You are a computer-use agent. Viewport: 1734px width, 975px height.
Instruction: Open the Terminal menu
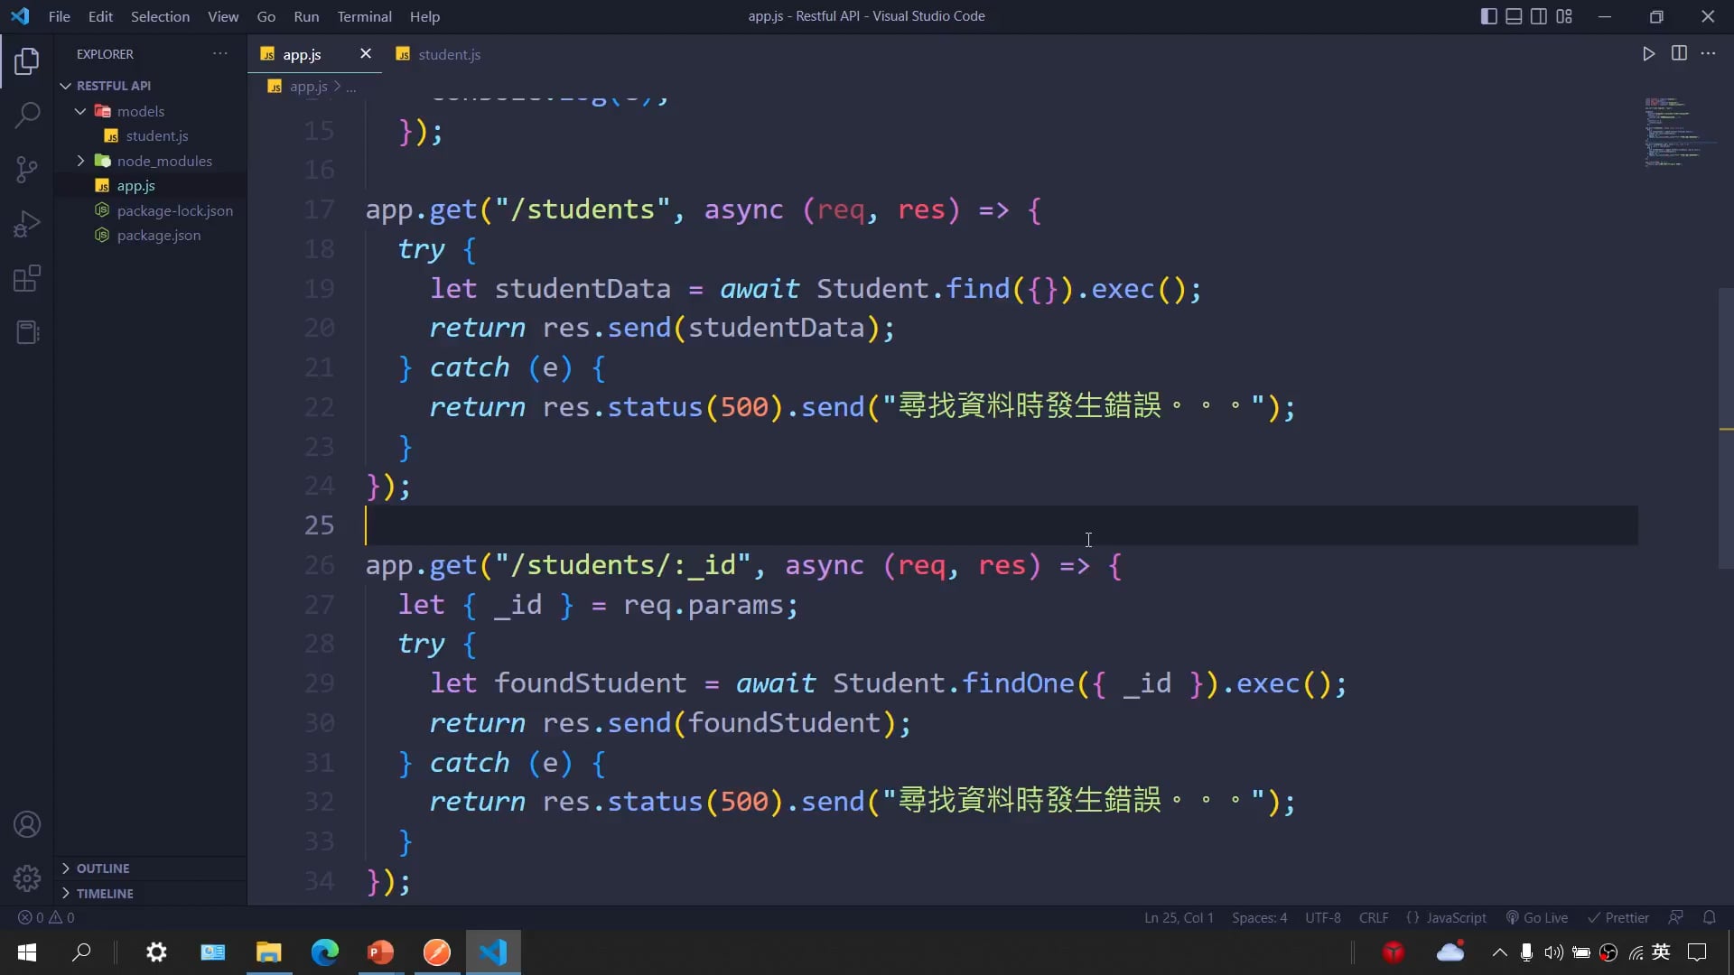pos(364,16)
